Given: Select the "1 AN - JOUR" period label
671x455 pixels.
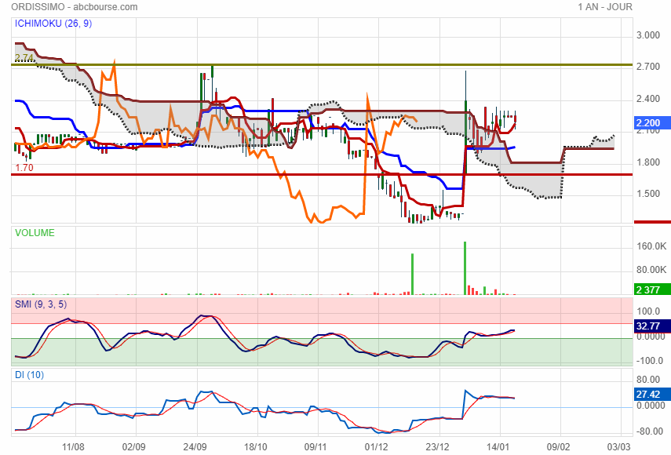Looking at the screenshot, I should coord(604,7).
